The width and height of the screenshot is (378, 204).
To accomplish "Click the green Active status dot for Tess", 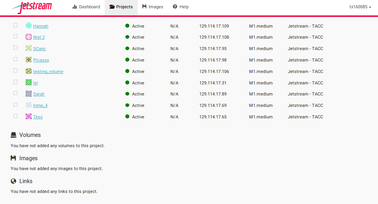I will 127,116.
